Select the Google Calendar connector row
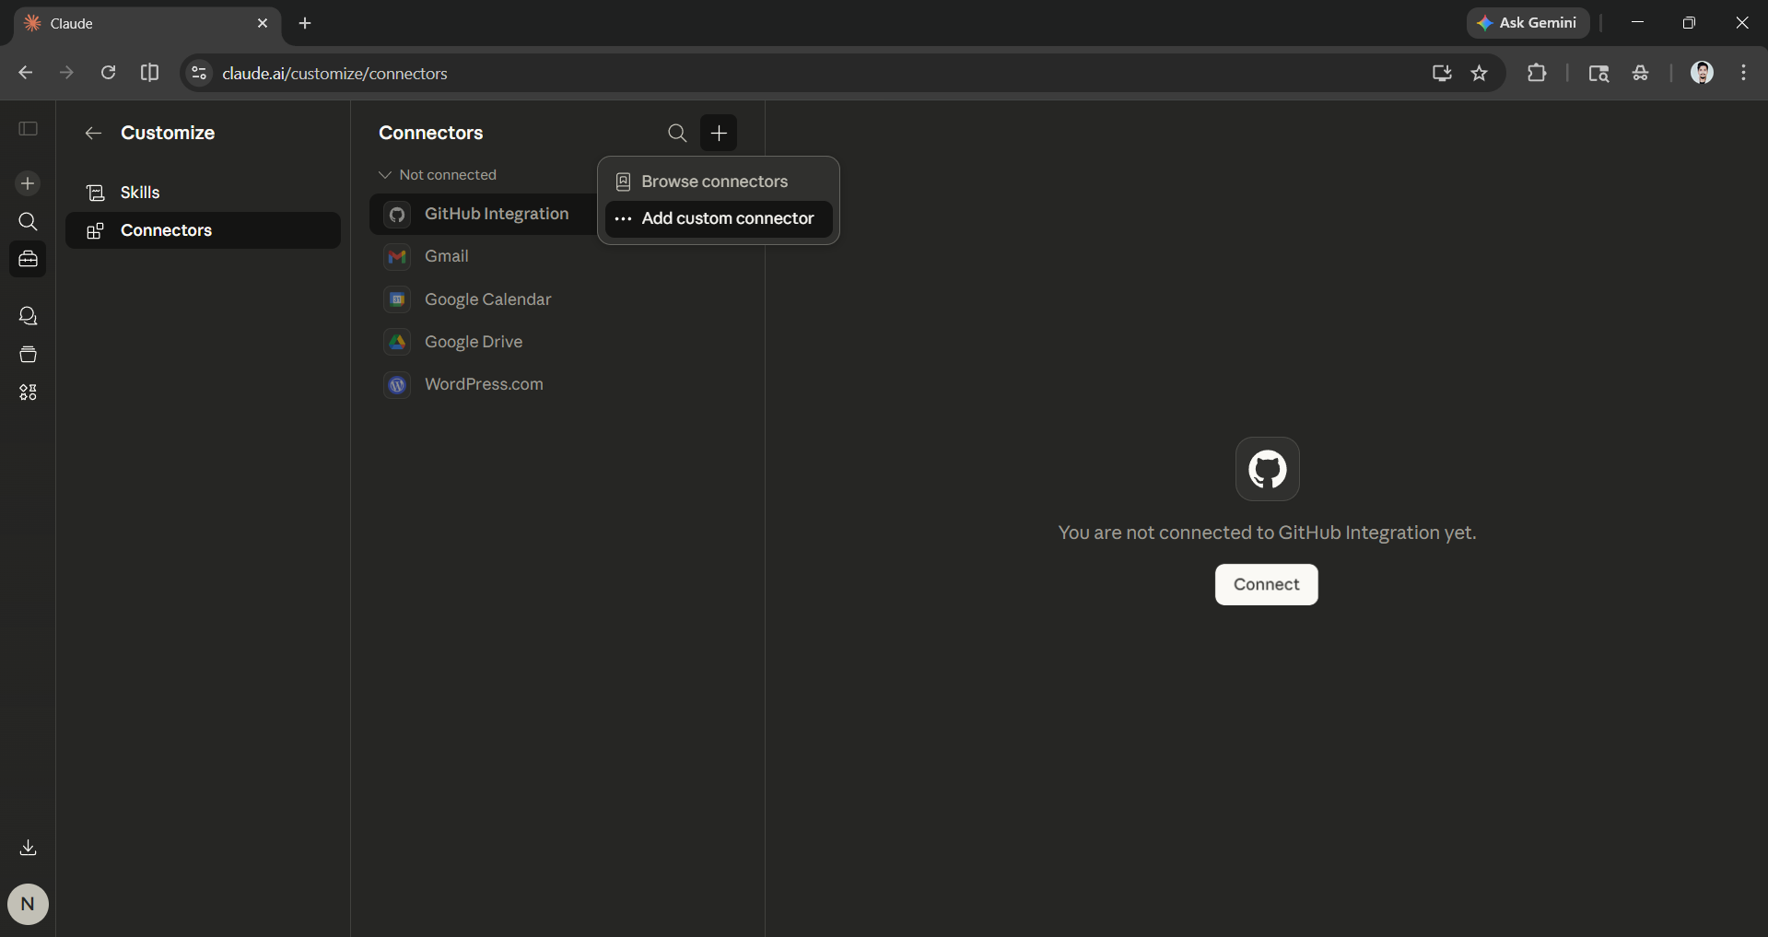The image size is (1768, 937). 557,299
